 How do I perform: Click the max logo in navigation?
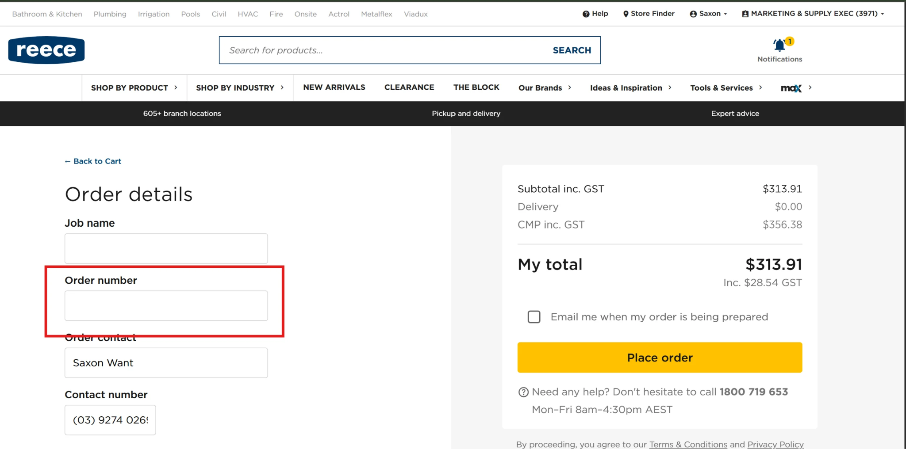click(x=791, y=88)
